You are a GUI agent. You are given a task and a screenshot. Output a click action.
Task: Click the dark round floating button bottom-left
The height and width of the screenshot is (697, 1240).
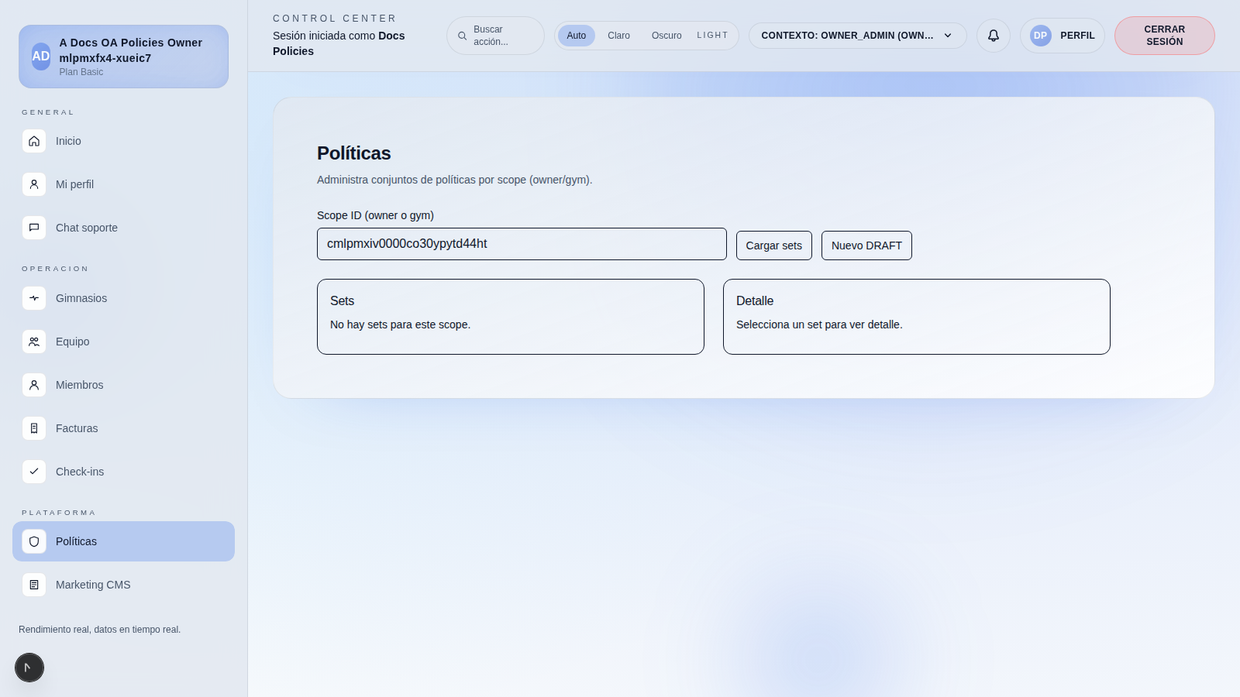[29, 668]
